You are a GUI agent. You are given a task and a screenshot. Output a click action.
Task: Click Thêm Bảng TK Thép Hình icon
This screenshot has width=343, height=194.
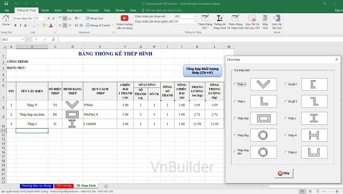click(235, 18)
